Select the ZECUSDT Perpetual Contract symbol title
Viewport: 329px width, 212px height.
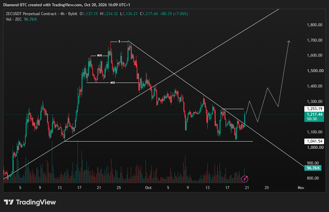tap(31, 14)
